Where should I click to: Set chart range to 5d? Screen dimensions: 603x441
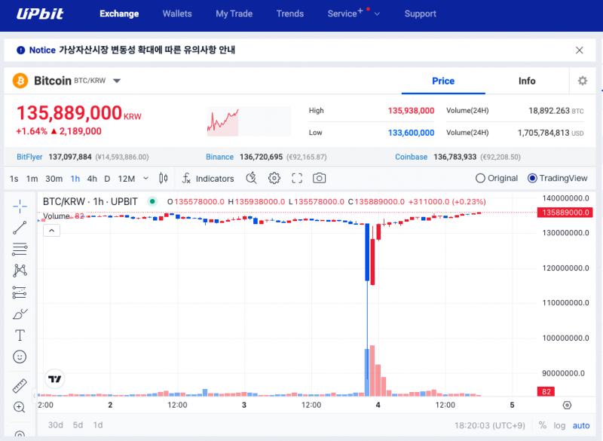[78, 425]
